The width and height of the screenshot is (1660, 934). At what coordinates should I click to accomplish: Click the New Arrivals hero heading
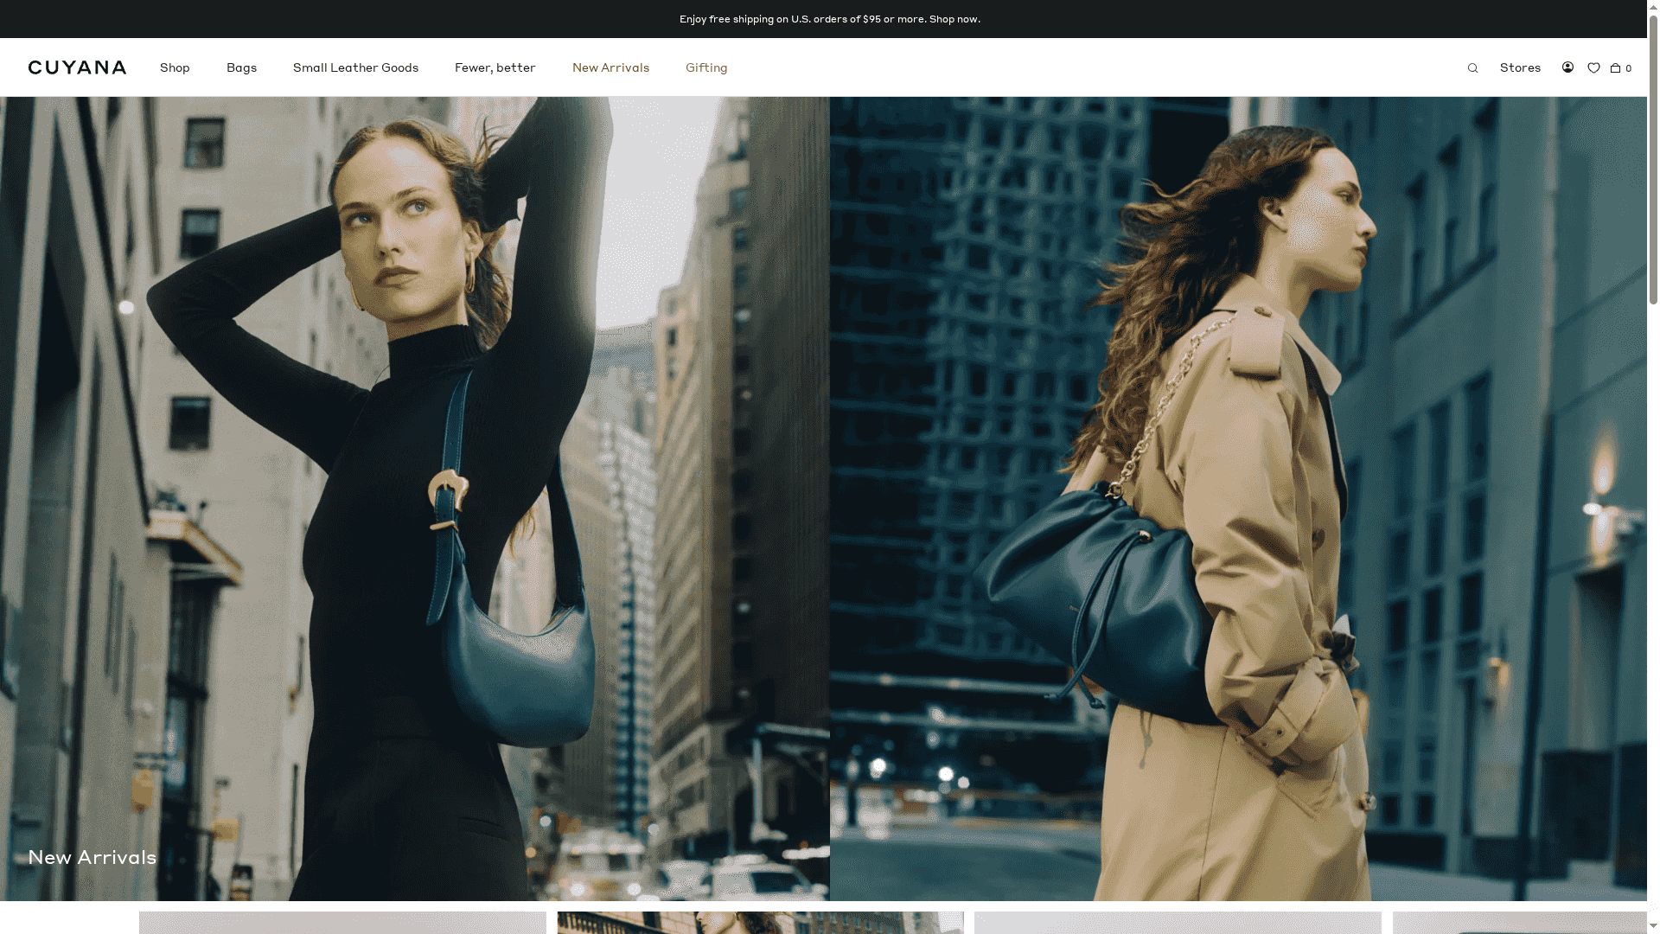coord(93,857)
